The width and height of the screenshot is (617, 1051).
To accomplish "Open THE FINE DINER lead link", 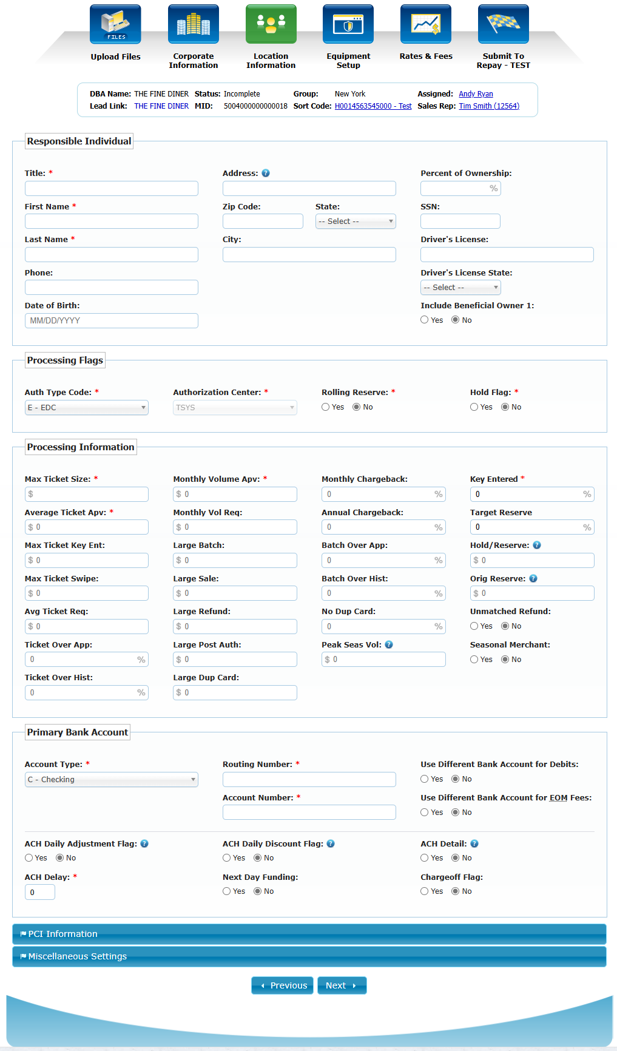I will pos(161,106).
